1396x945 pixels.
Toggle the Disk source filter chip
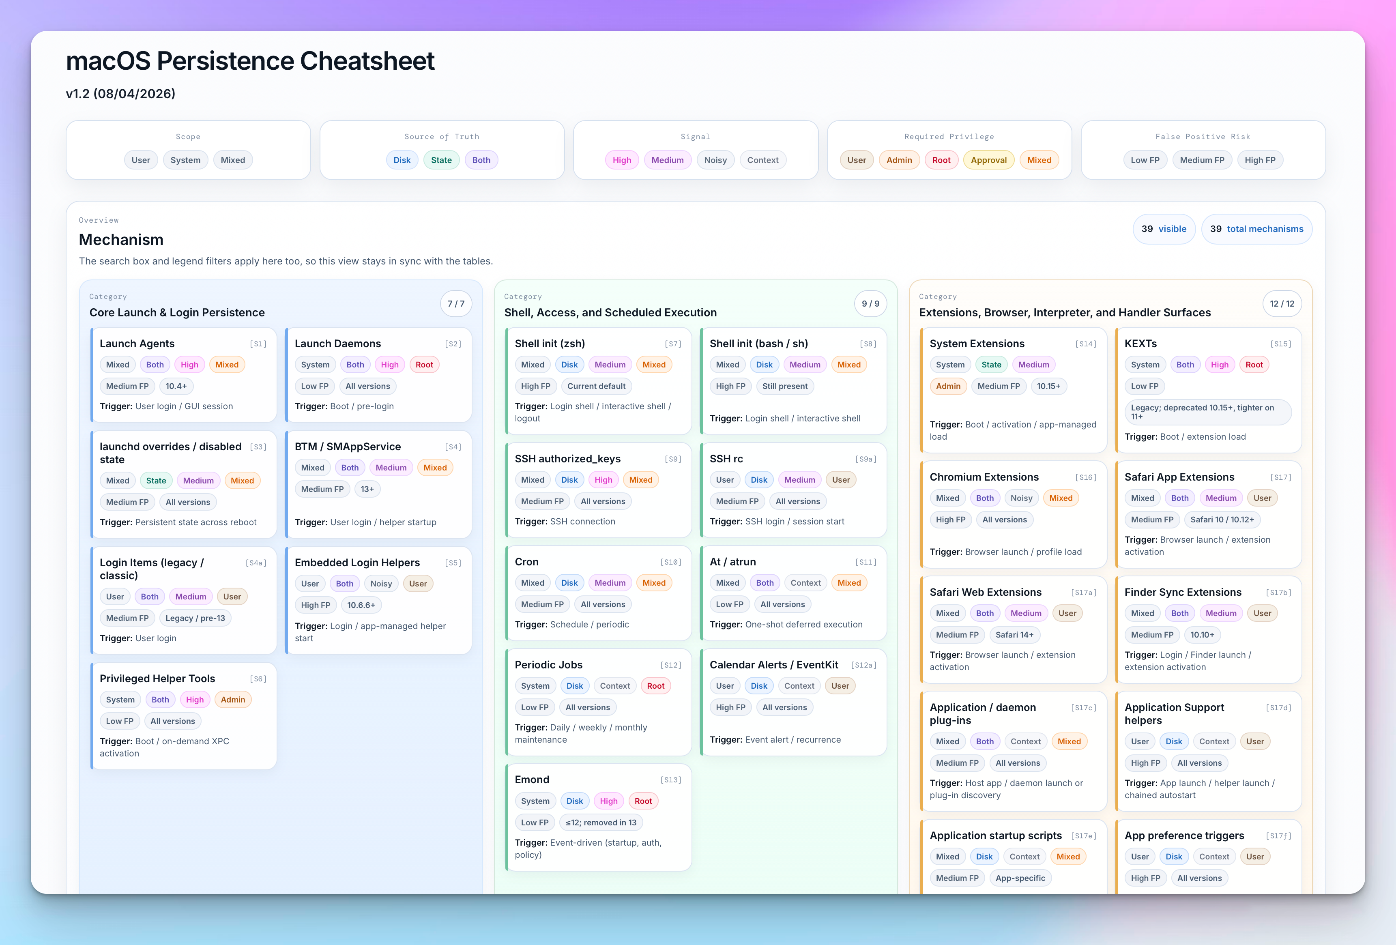tap(402, 160)
